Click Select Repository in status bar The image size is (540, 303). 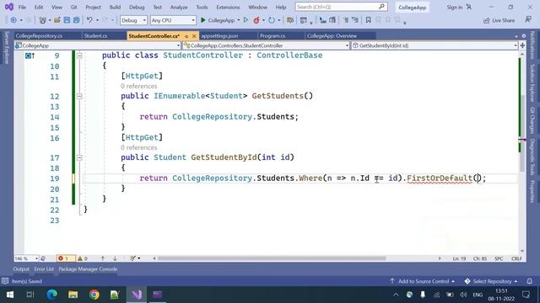pos(491,281)
